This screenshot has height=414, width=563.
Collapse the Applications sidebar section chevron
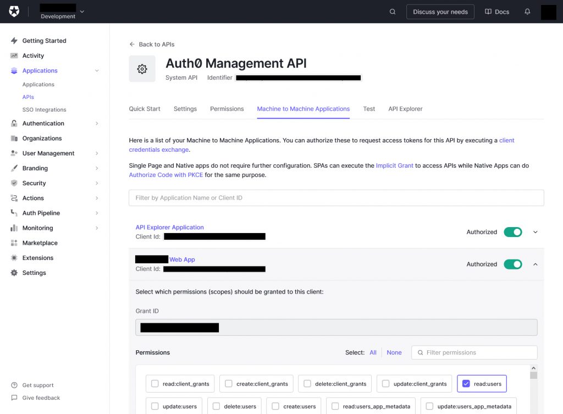pyautogui.click(x=97, y=71)
